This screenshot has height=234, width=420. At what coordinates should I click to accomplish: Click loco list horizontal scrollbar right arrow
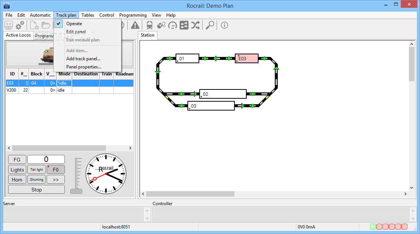(x=130, y=148)
